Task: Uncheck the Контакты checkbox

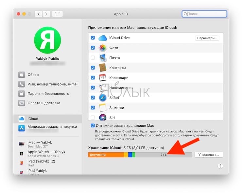Action: (93, 68)
